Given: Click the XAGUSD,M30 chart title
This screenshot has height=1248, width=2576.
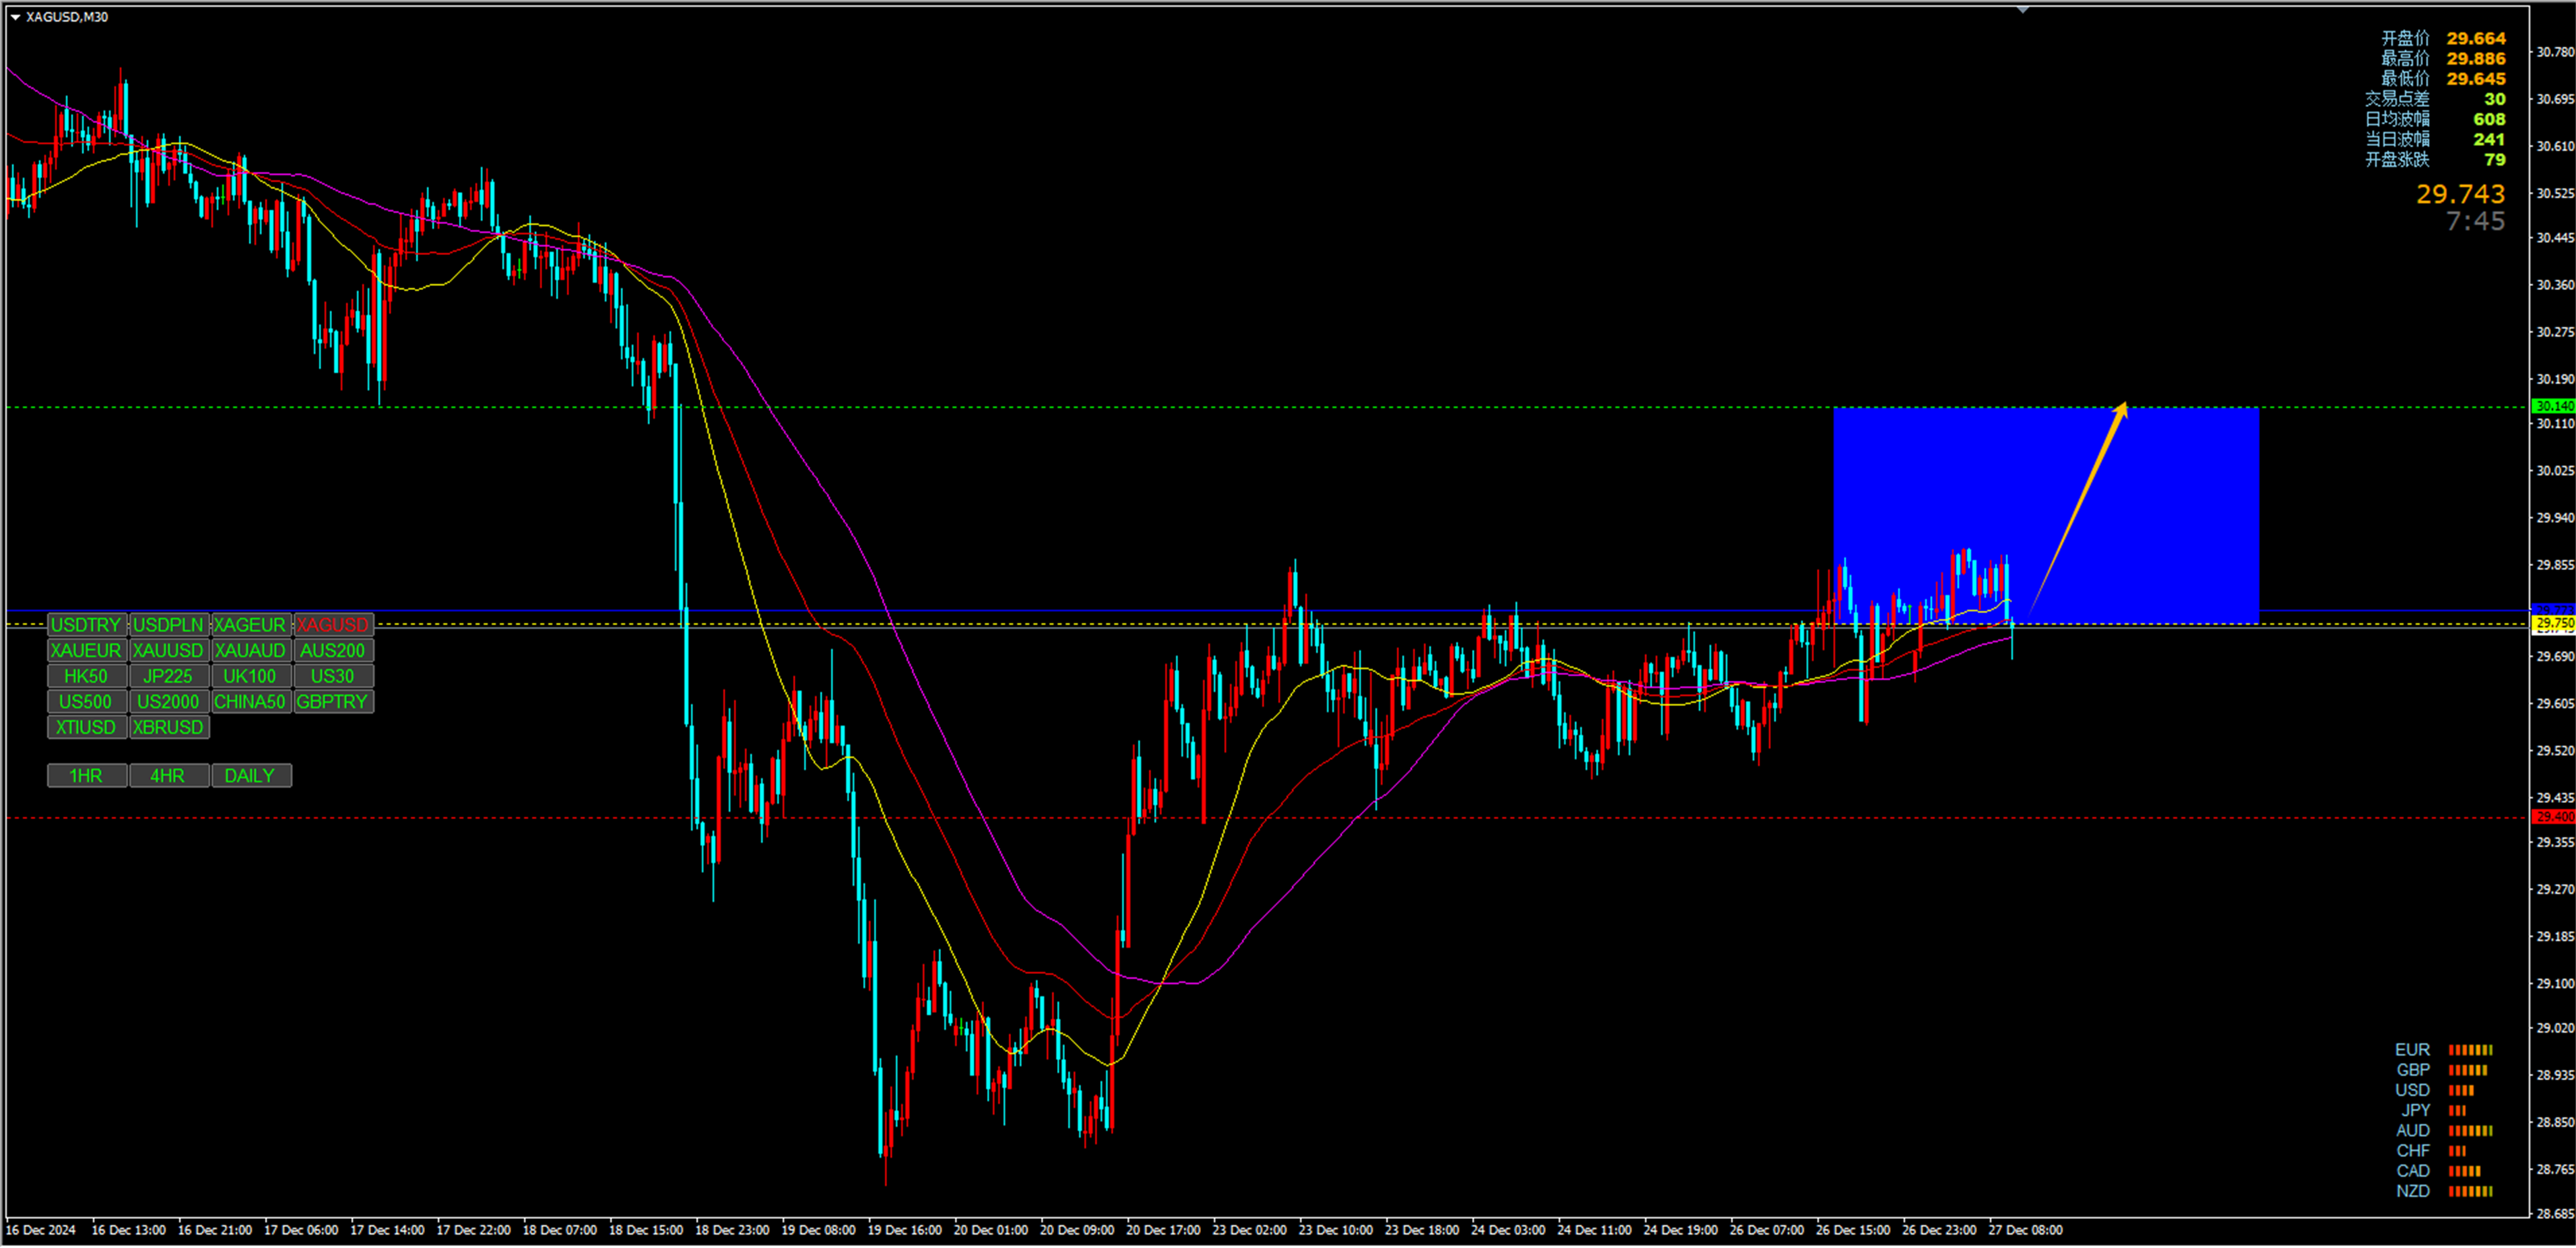Looking at the screenshot, I should (x=67, y=17).
